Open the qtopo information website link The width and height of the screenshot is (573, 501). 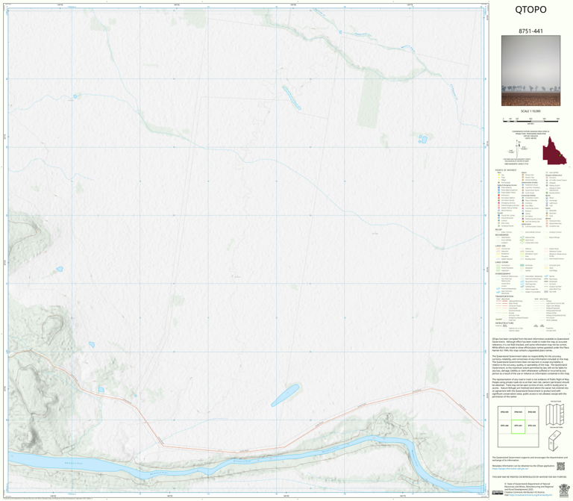click(x=510, y=468)
